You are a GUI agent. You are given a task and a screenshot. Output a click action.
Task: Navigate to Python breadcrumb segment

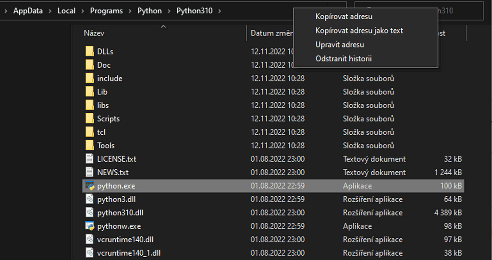[150, 11]
